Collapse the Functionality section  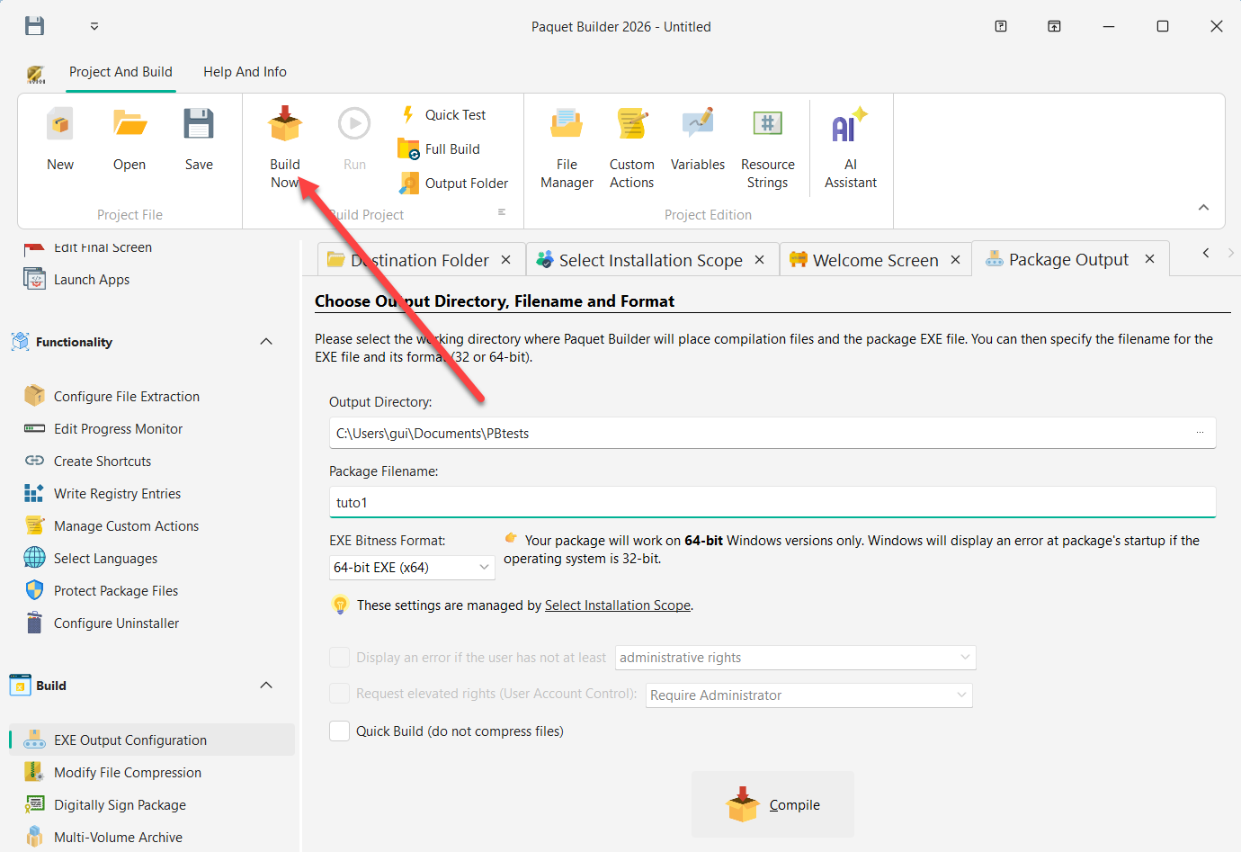coord(266,341)
